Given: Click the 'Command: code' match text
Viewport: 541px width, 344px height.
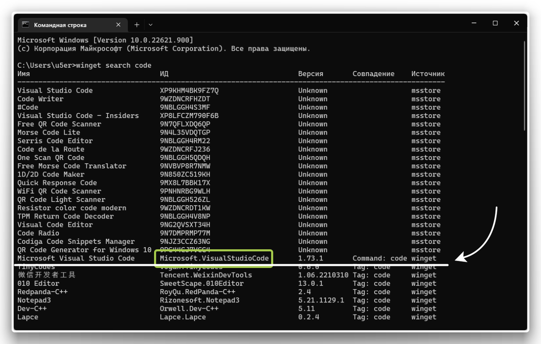Looking at the screenshot, I should [380, 258].
